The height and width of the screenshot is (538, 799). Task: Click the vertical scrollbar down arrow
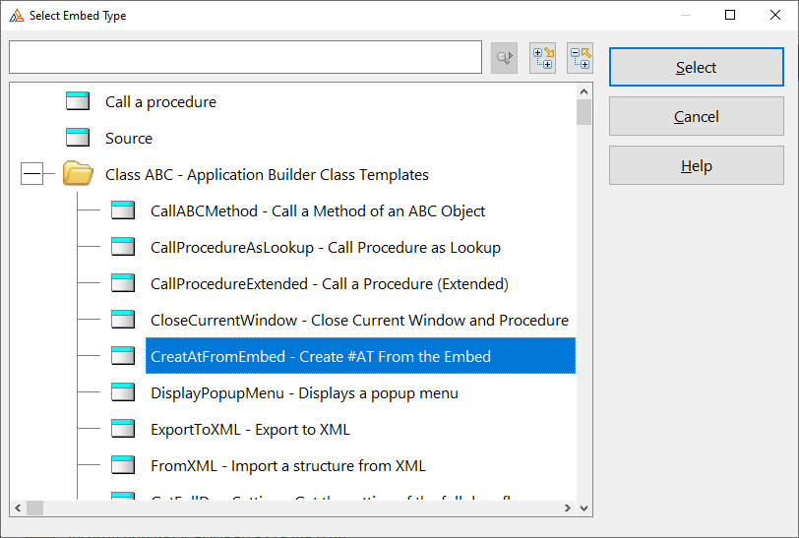[584, 508]
